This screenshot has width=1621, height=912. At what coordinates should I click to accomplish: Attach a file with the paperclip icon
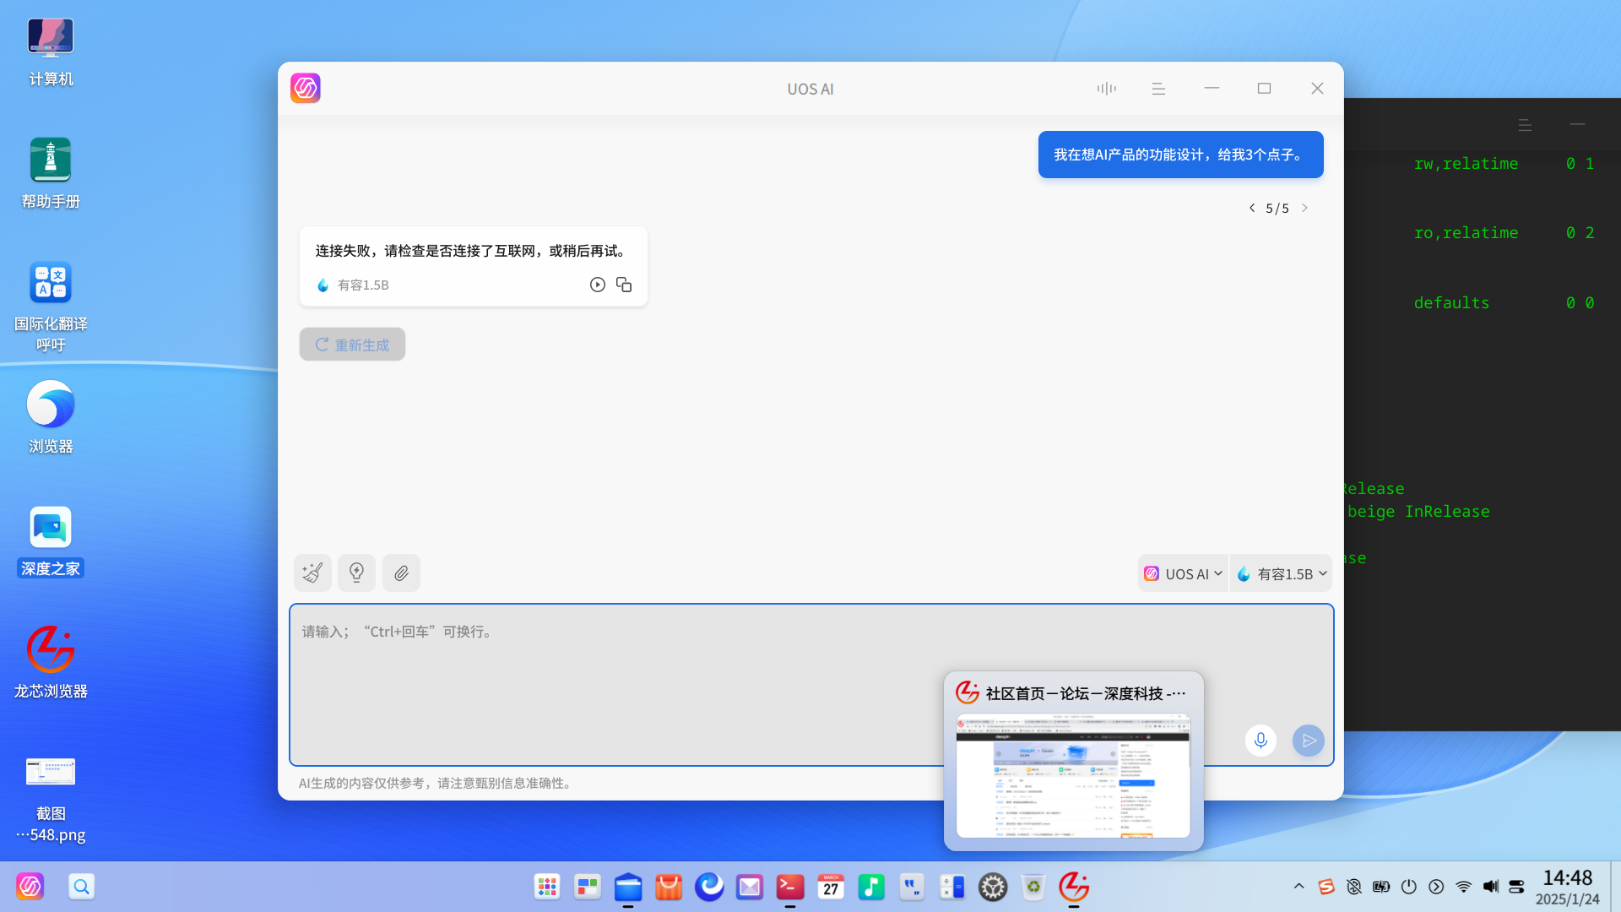tap(401, 573)
